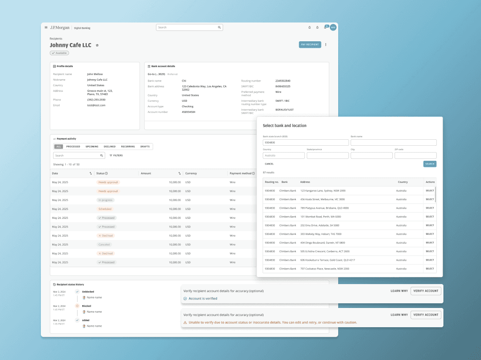
Task: Click the Canceled status badge
Action: 104,245
